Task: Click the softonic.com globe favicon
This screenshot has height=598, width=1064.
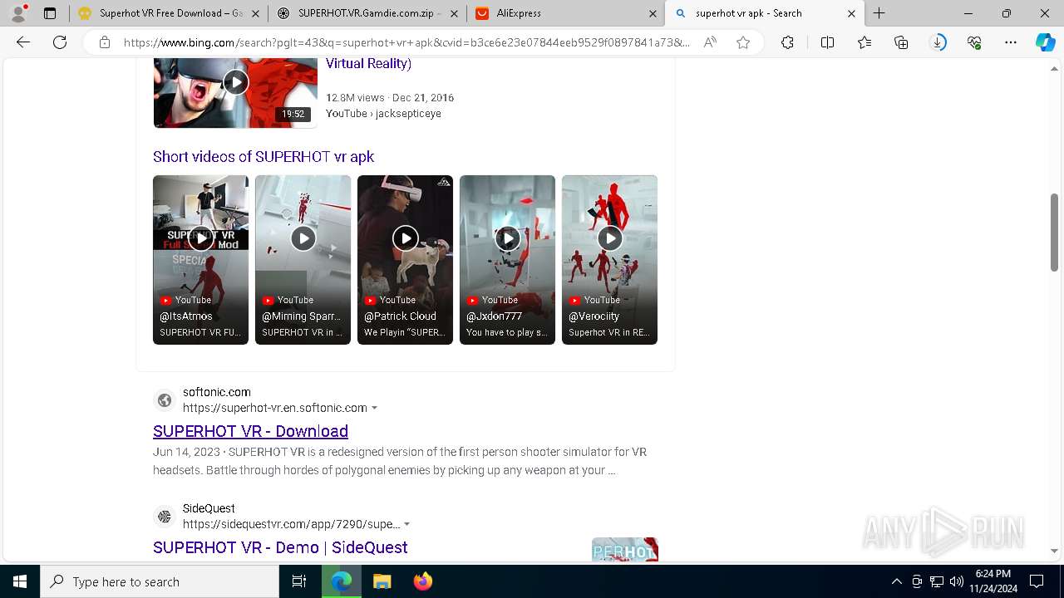Action: pos(165,400)
